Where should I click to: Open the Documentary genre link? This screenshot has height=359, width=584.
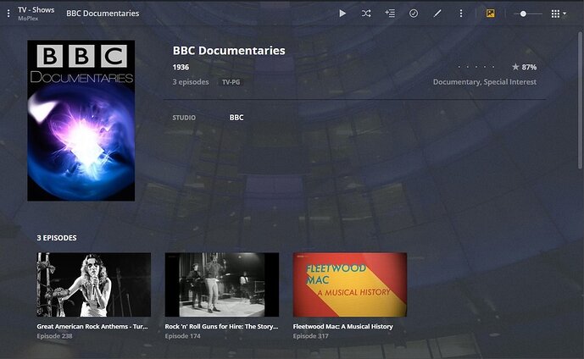coord(456,82)
